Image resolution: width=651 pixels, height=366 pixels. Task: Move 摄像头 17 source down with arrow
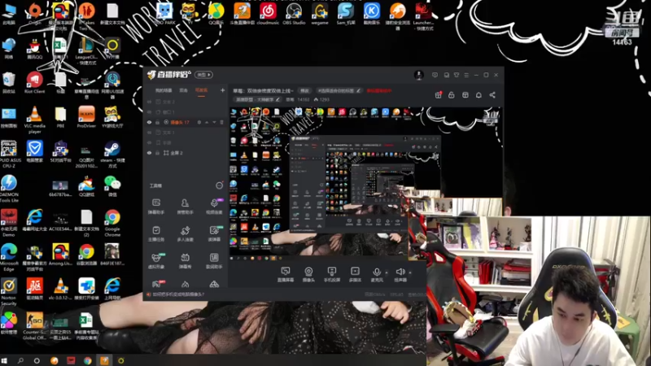[214, 123]
